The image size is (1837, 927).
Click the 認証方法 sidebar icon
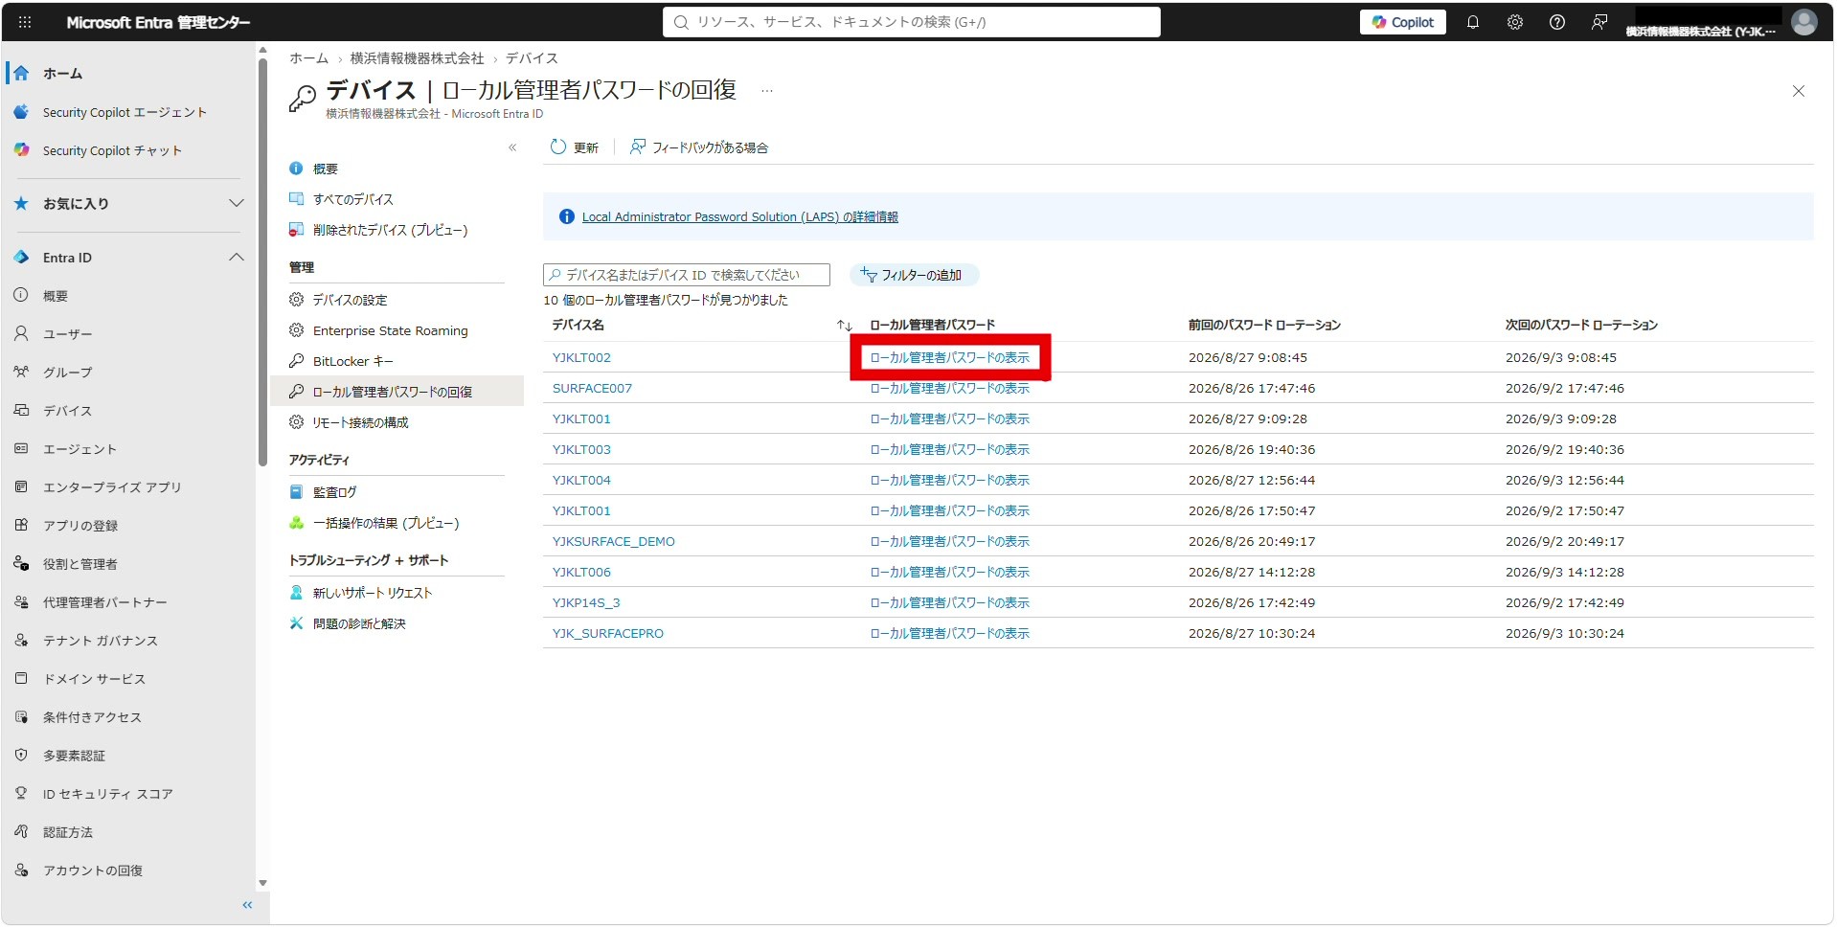21,831
